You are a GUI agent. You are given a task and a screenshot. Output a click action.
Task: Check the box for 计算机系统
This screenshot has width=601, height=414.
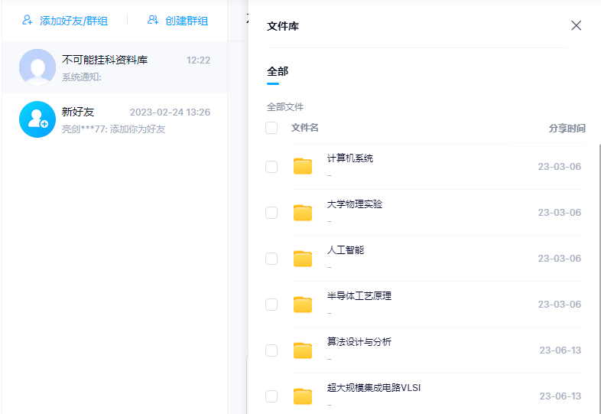271,167
